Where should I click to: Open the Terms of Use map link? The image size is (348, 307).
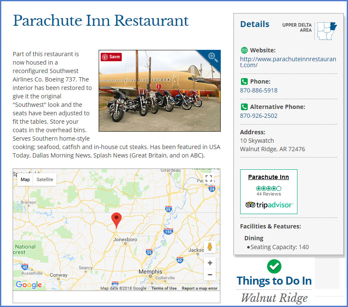pyautogui.click(x=164, y=288)
